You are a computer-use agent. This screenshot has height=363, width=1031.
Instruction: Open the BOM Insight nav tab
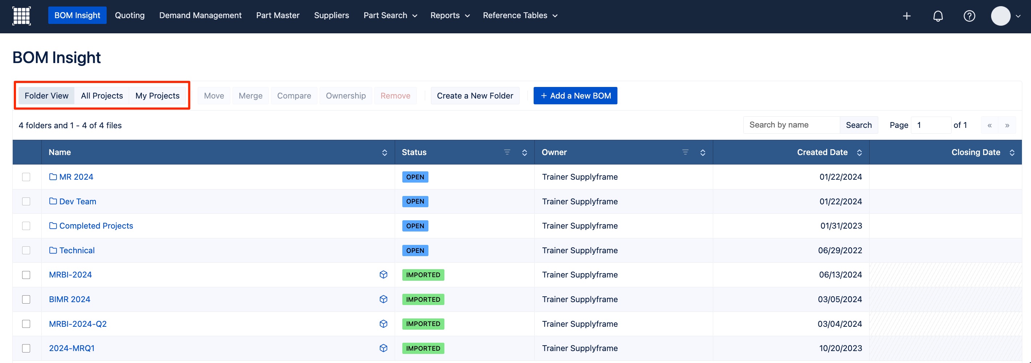pyautogui.click(x=77, y=15)
